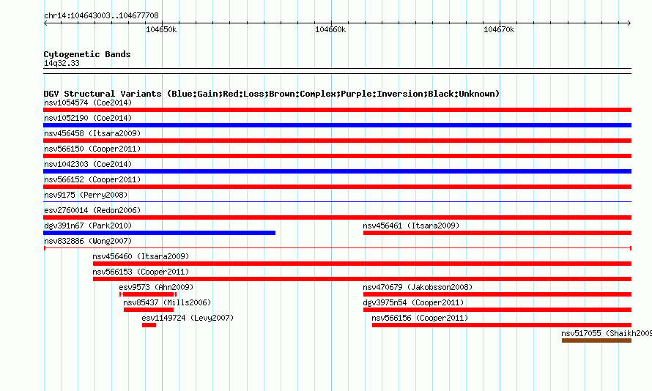Open the nsv456458 (Itsara2009) label

pyautogui.click(x=92, y=133)
